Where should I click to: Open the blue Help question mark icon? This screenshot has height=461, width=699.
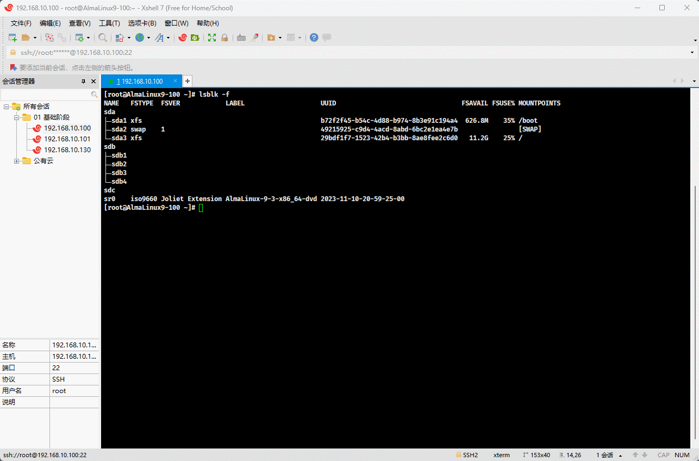[314, 38]
